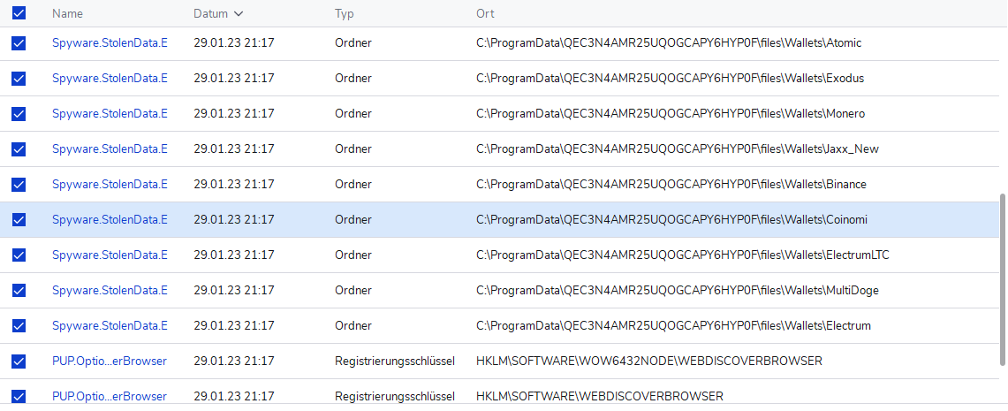1008x411 pixels.
Task: Click the sort arrow next to Datum
Action: (x=239, y=13)
